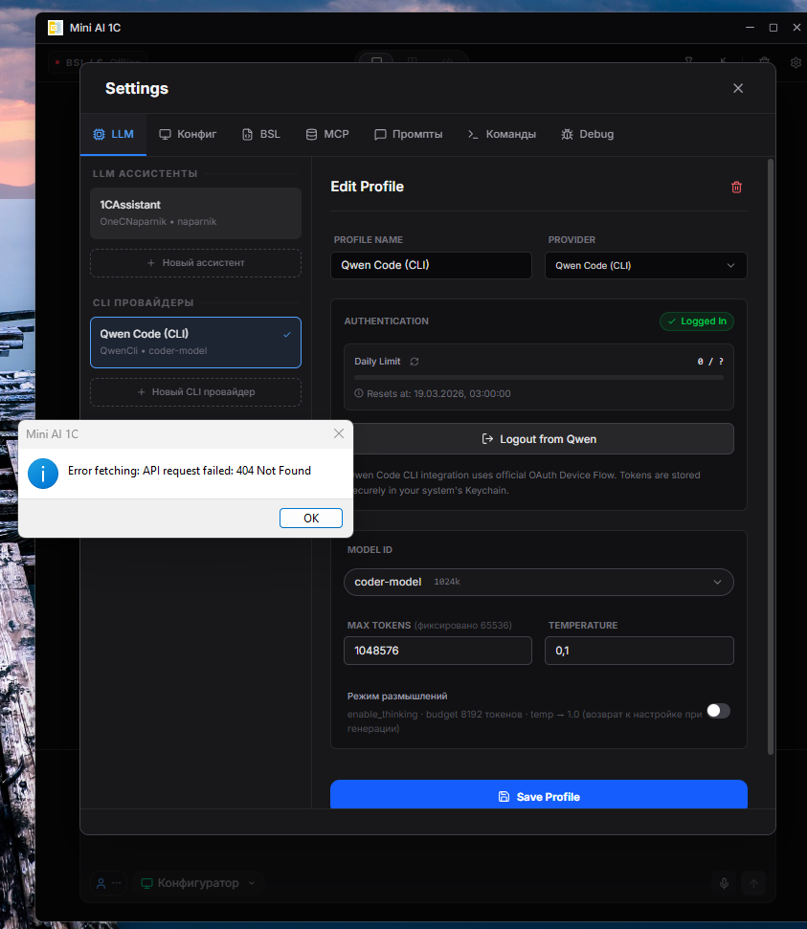This screenshot has height=929, width=807.
Task: Open the Конфигуратор dropdown at the bottom
Action: [x=198, y=883]
